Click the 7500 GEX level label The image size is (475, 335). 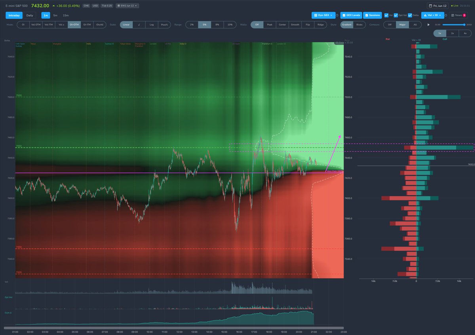coord(19,96)
